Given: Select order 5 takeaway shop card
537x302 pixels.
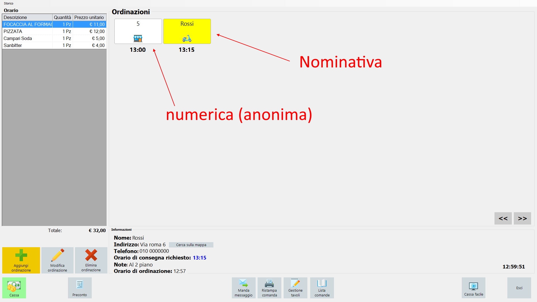Looking at the screenshot, I should pyautogui.click(x=138, y=31).
